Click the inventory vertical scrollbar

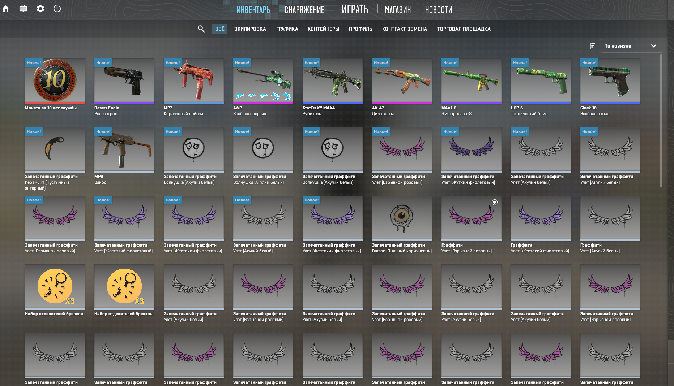(661, 121)
